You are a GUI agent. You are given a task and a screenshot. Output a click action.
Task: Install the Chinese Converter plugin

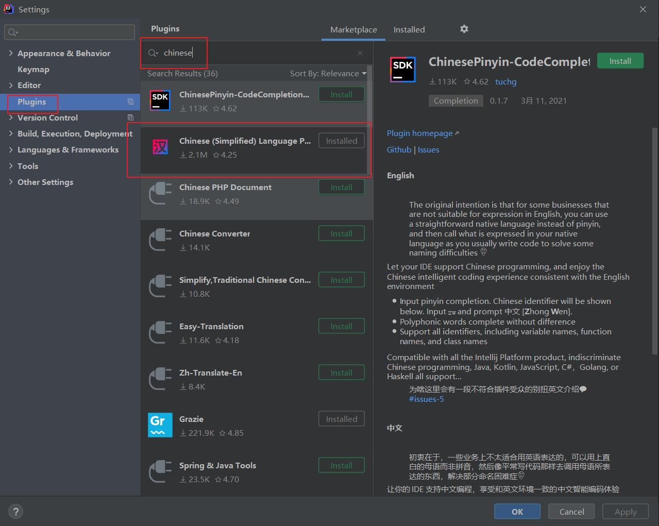tap(342, 233)
